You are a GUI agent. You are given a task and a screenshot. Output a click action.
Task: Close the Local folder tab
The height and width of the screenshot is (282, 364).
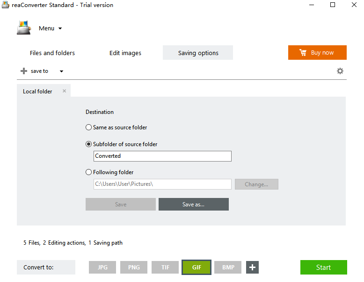point(64,91)
